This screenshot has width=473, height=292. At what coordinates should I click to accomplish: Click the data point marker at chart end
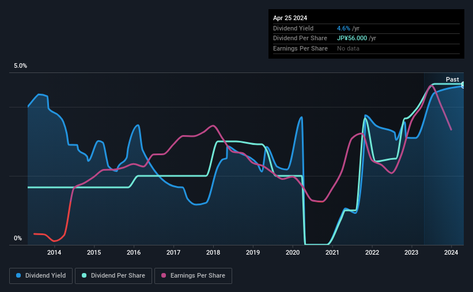click(x=463, y=85)
